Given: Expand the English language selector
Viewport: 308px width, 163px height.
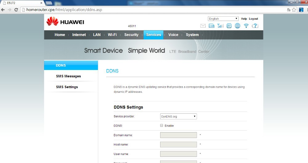Looking at the screenshot, I should 223,19.
